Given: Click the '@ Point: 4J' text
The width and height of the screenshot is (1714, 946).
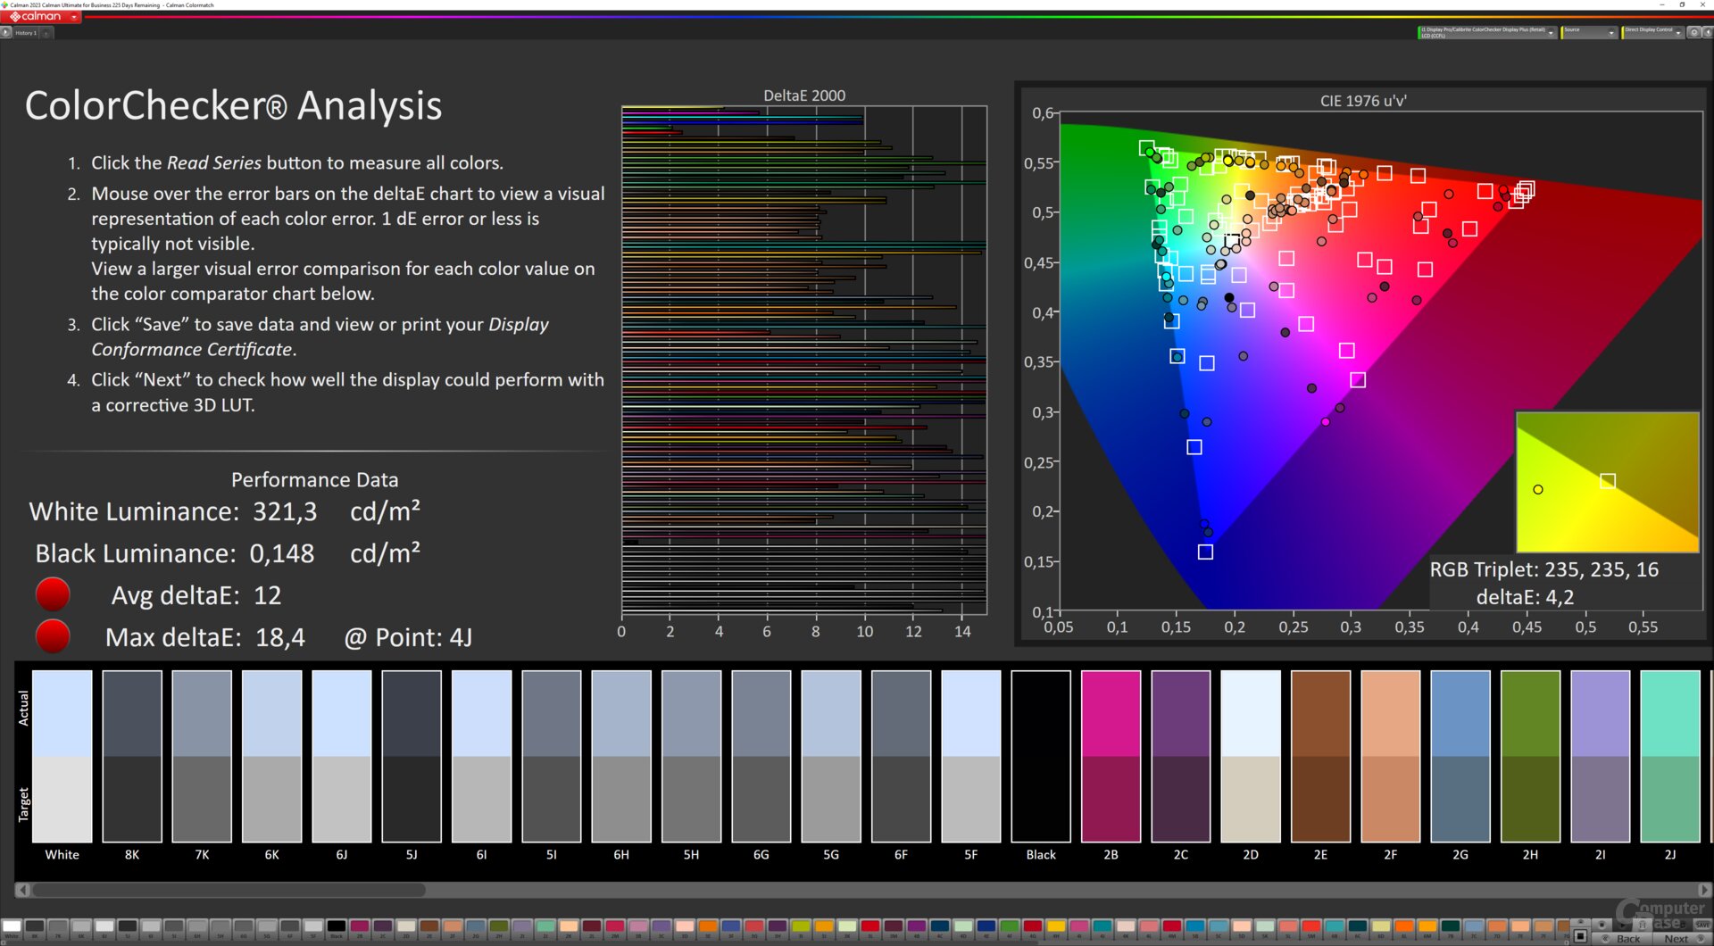Looking at the screenshot, I should pyautogui.click(x=408, y=637).
